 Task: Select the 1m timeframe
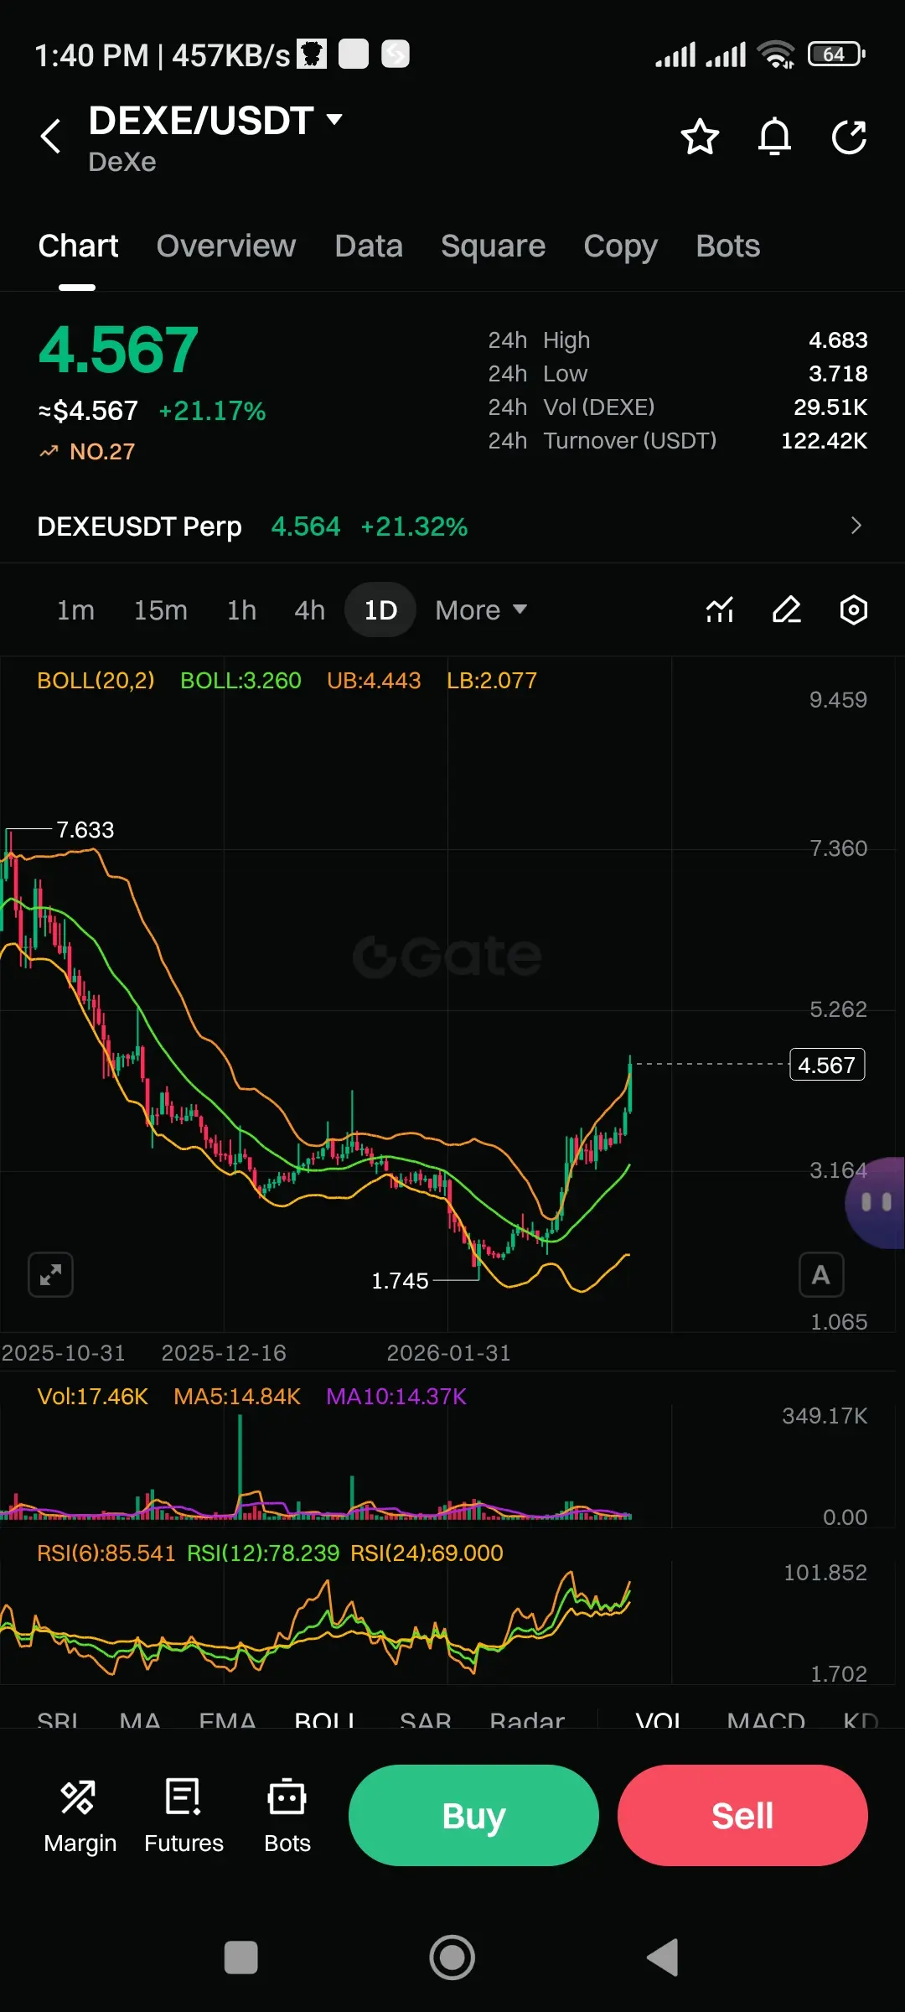(75, 610)
